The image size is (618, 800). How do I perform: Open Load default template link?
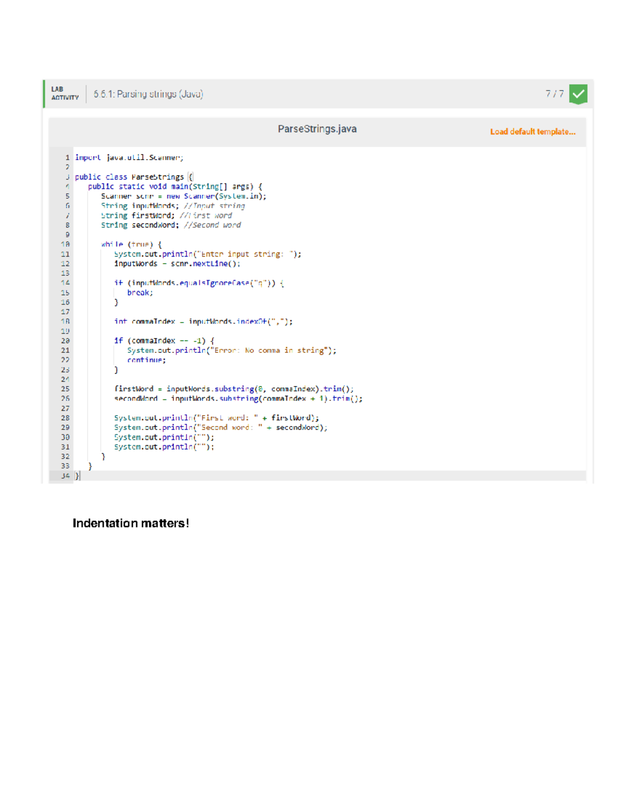pos(533,131)
